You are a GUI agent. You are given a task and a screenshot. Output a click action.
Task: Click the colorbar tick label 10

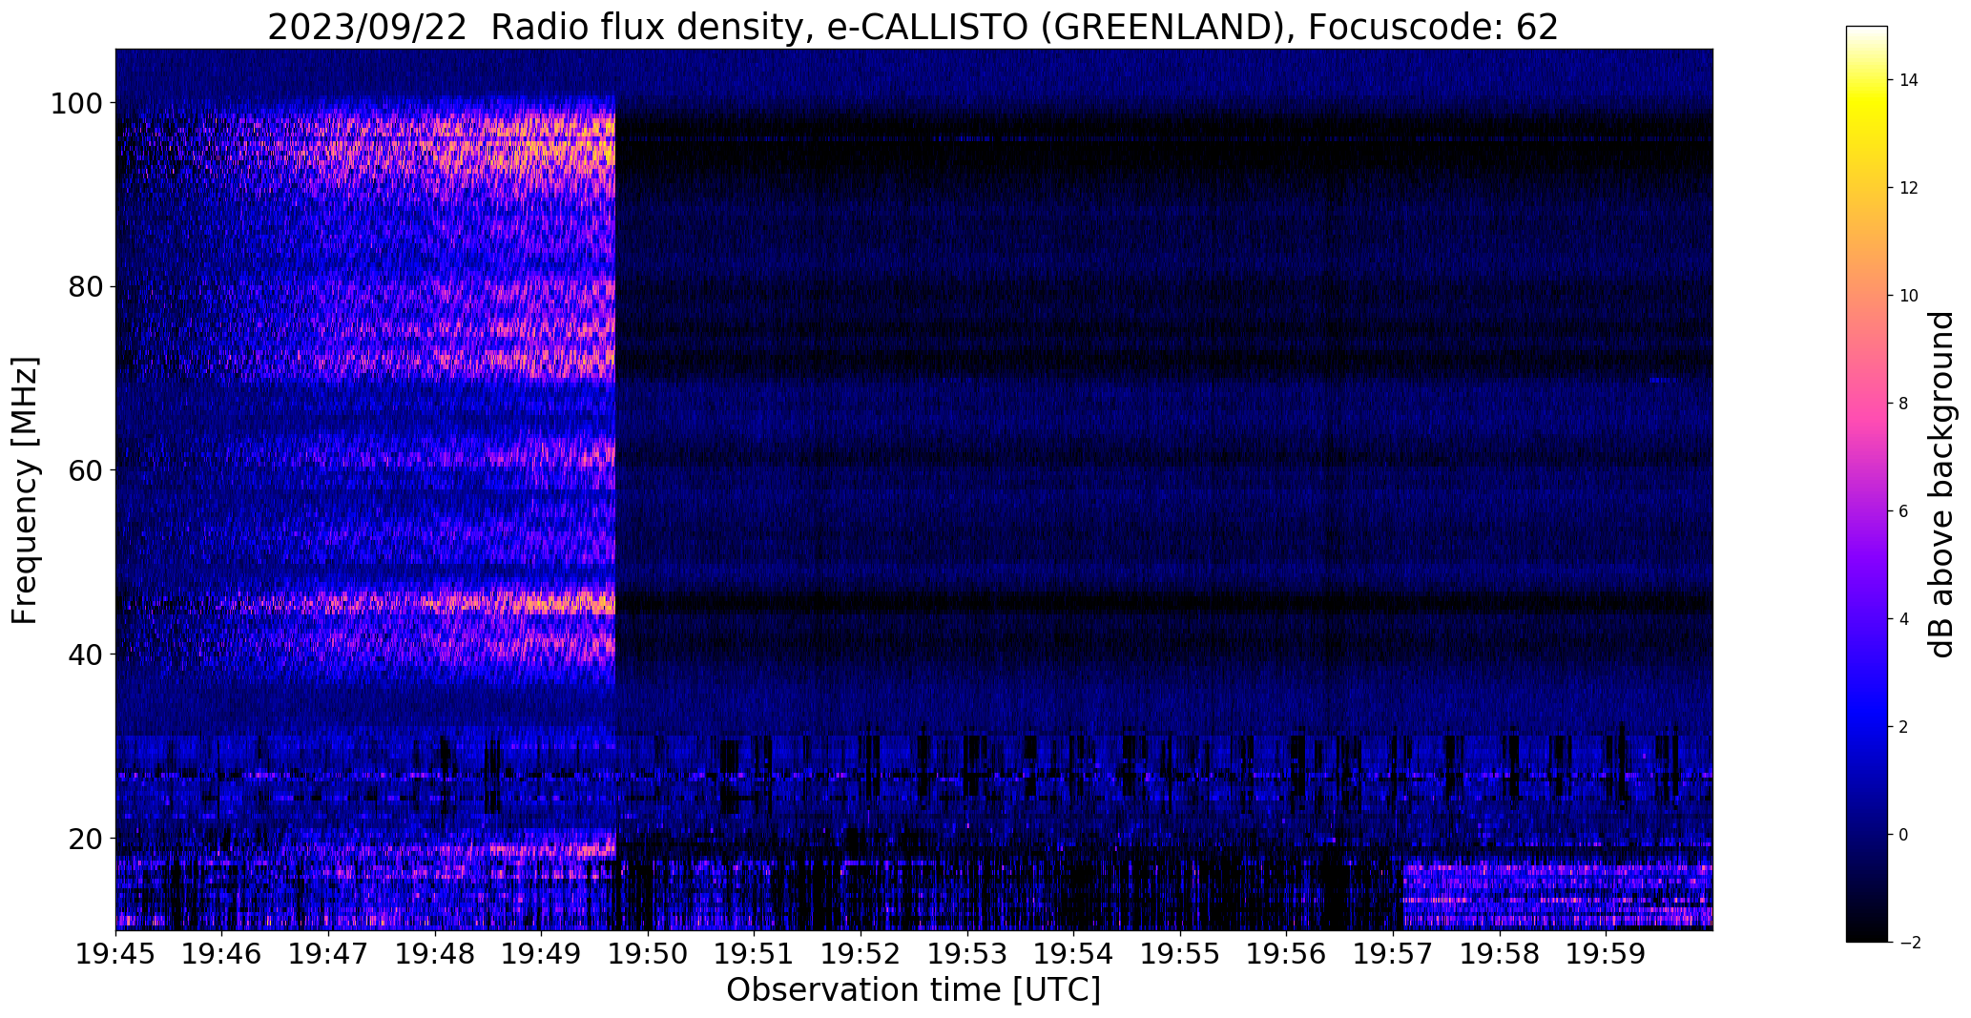1908,296
